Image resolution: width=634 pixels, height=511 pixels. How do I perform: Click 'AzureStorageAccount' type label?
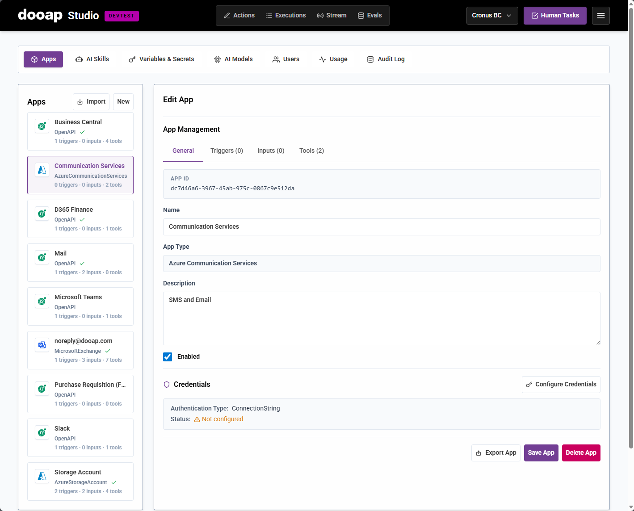coord(81,482)
